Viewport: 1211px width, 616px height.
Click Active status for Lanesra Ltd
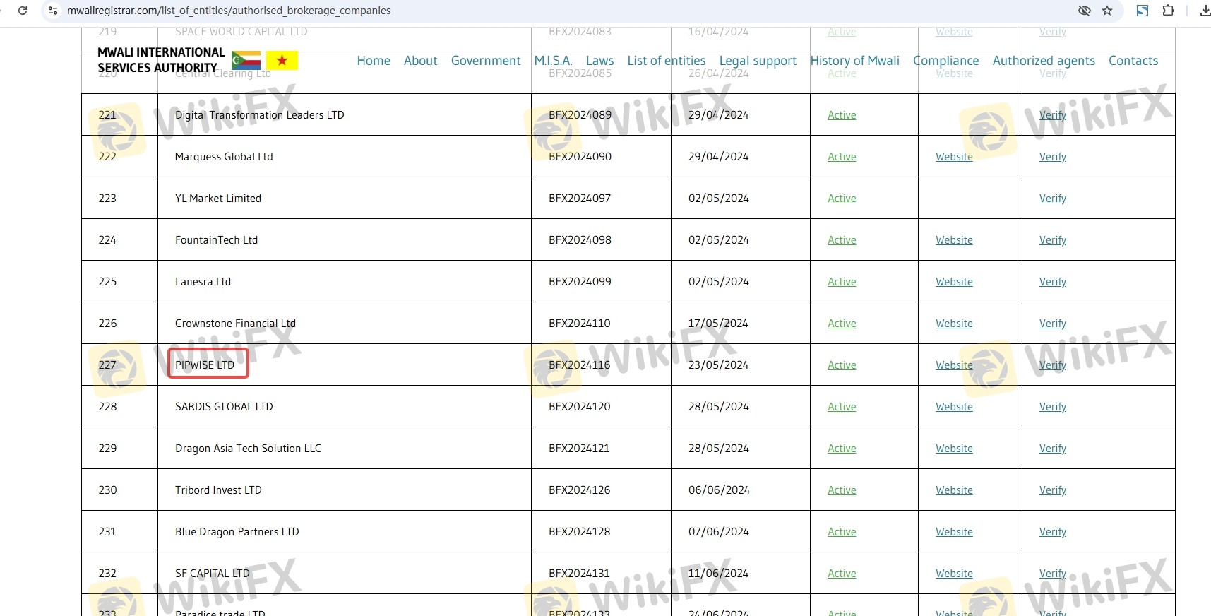pos(842,282)
